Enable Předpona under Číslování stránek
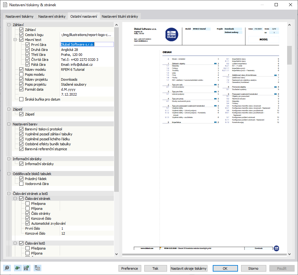The height and width of the screenshot is (275, 298). click(x=28, y=204)
